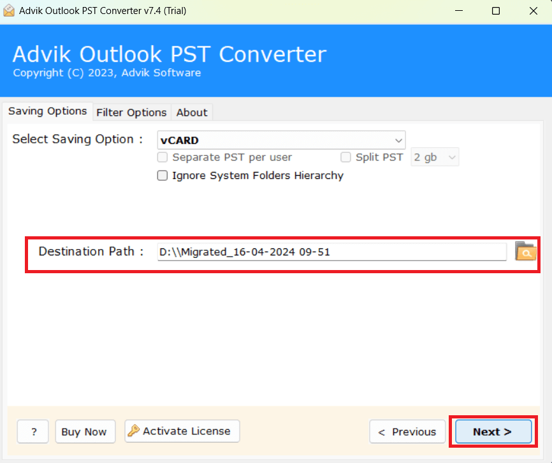Click the 'Advik Outlook PST Converter' banner heading
The height and width of the screenshot is (463, 552).
point(170,54)
